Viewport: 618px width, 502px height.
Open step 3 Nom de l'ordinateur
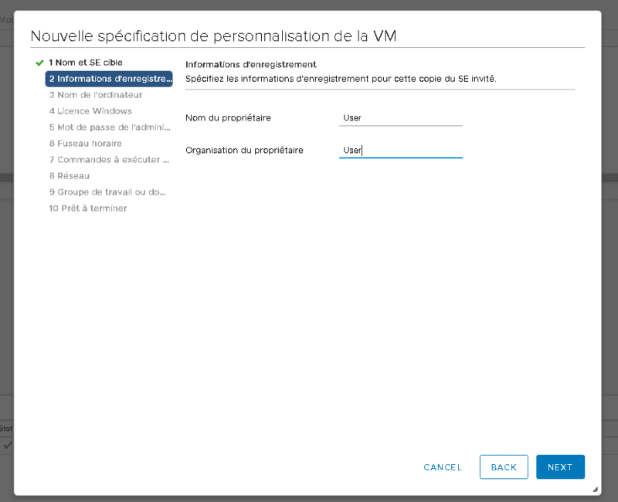pyautogui.click(x=95, y=95)
